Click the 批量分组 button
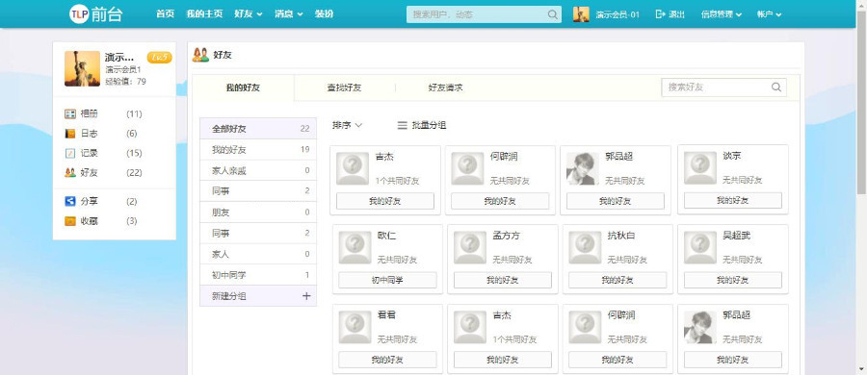Viewport: 867px width, 375px height. [422, 125]
